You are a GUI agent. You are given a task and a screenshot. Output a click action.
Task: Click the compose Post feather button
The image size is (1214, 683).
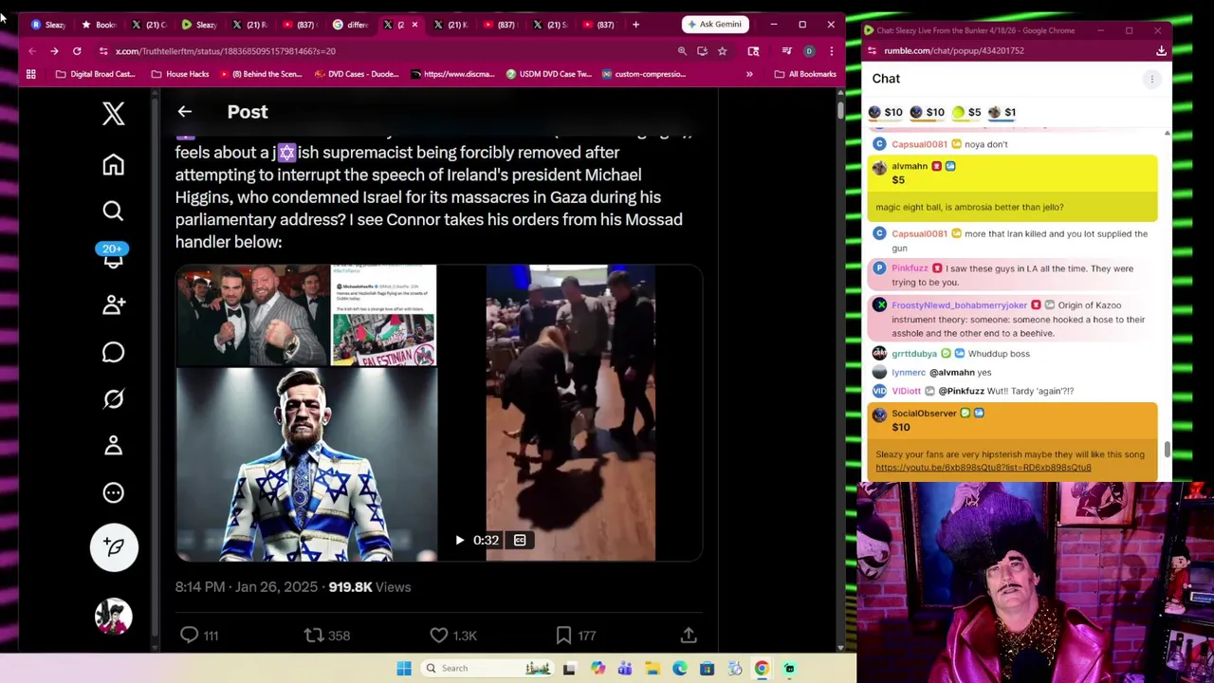[114, 547]
